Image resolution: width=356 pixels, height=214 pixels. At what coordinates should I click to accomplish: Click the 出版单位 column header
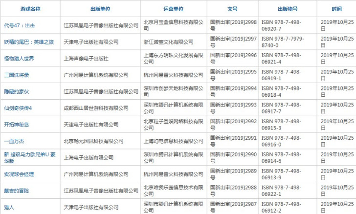point(100,9)
